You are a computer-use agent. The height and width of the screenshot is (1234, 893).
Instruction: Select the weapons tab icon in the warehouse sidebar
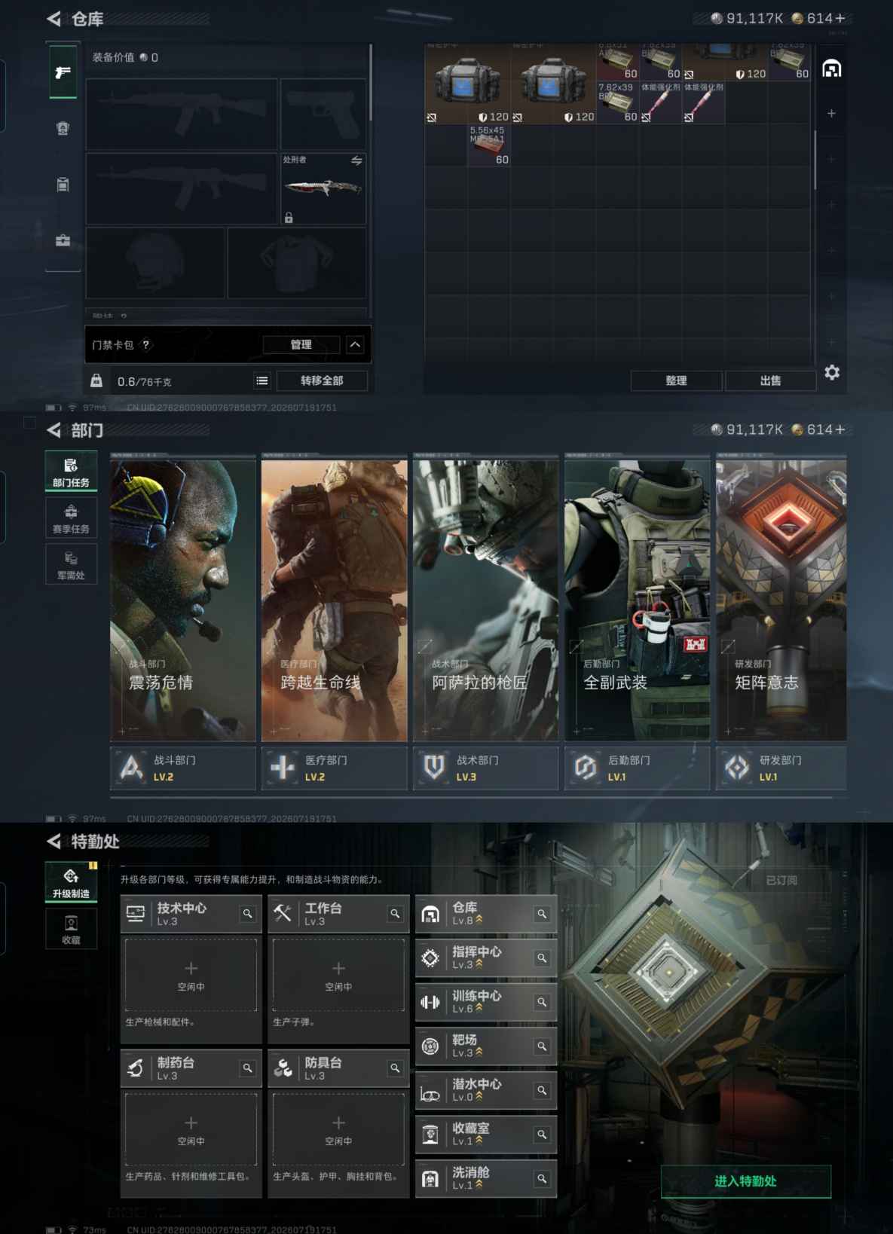(63, 72)
